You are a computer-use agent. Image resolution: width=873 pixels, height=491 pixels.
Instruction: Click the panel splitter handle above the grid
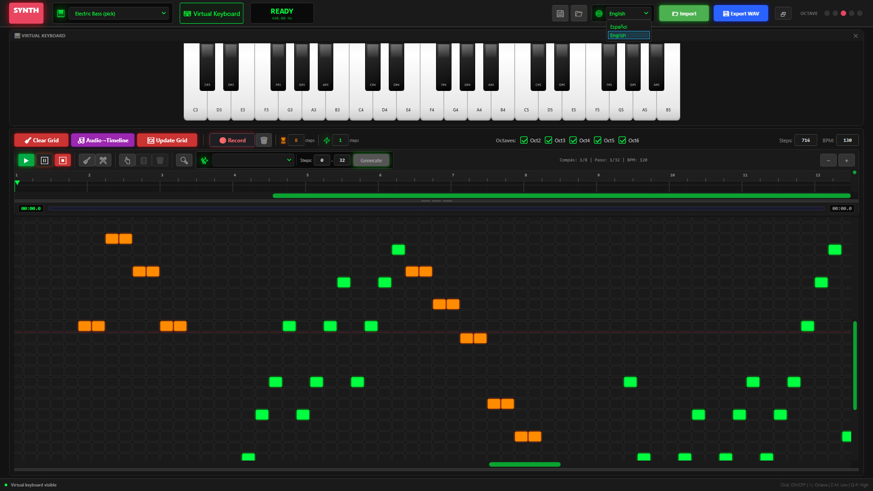(436, 200)
